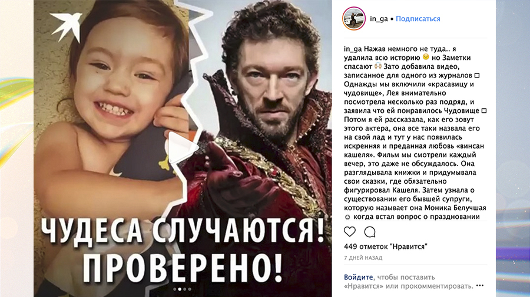Select the second carousel dot indicator
Viewport: 530px width, 297px height.
click(180, 289)
